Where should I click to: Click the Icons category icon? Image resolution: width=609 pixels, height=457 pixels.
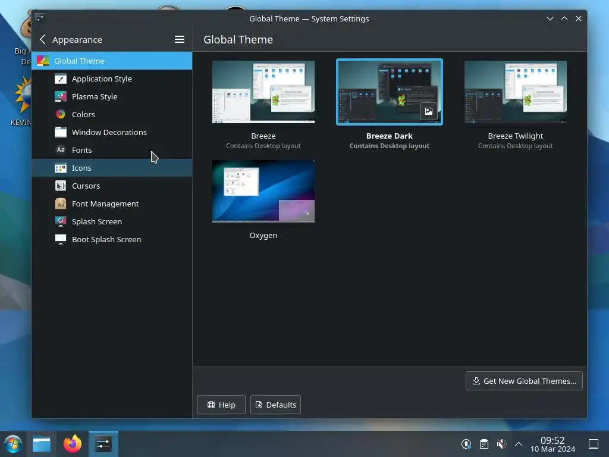pyautogui.click(x=61, y=168)
